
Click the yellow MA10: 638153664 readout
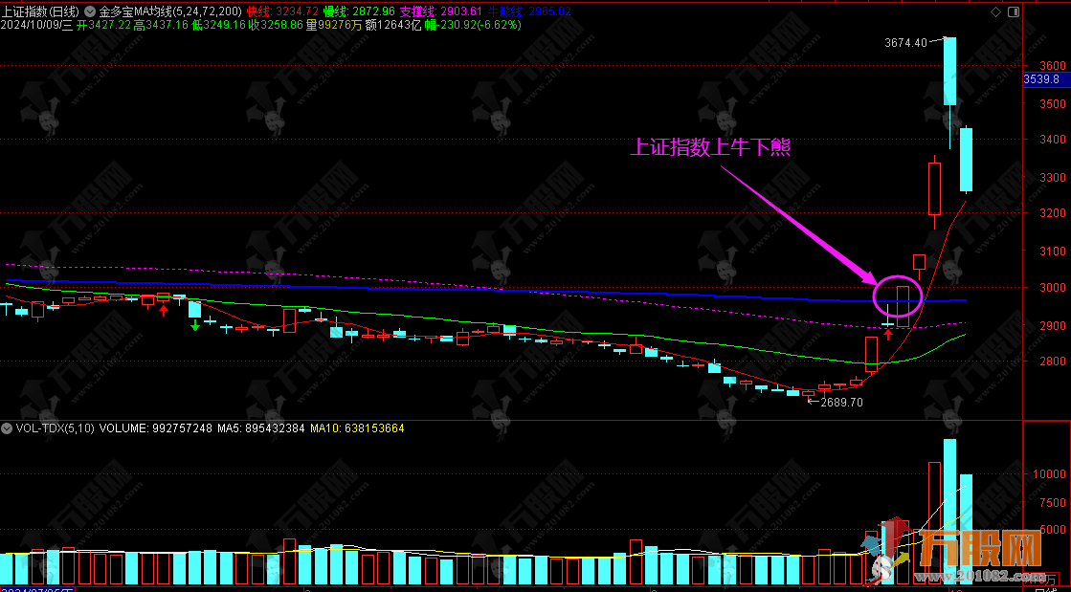coord(357,428)
